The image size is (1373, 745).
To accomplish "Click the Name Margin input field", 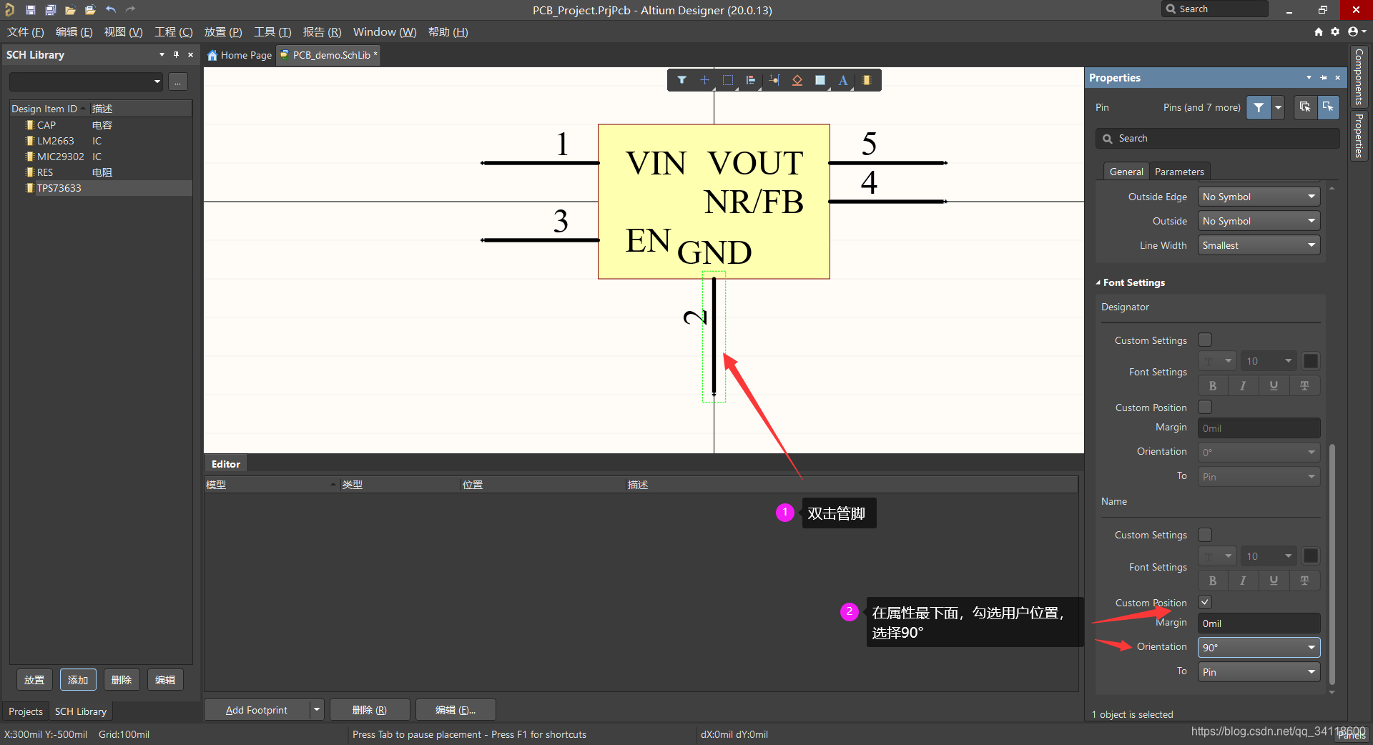I will click(1259, 623).
